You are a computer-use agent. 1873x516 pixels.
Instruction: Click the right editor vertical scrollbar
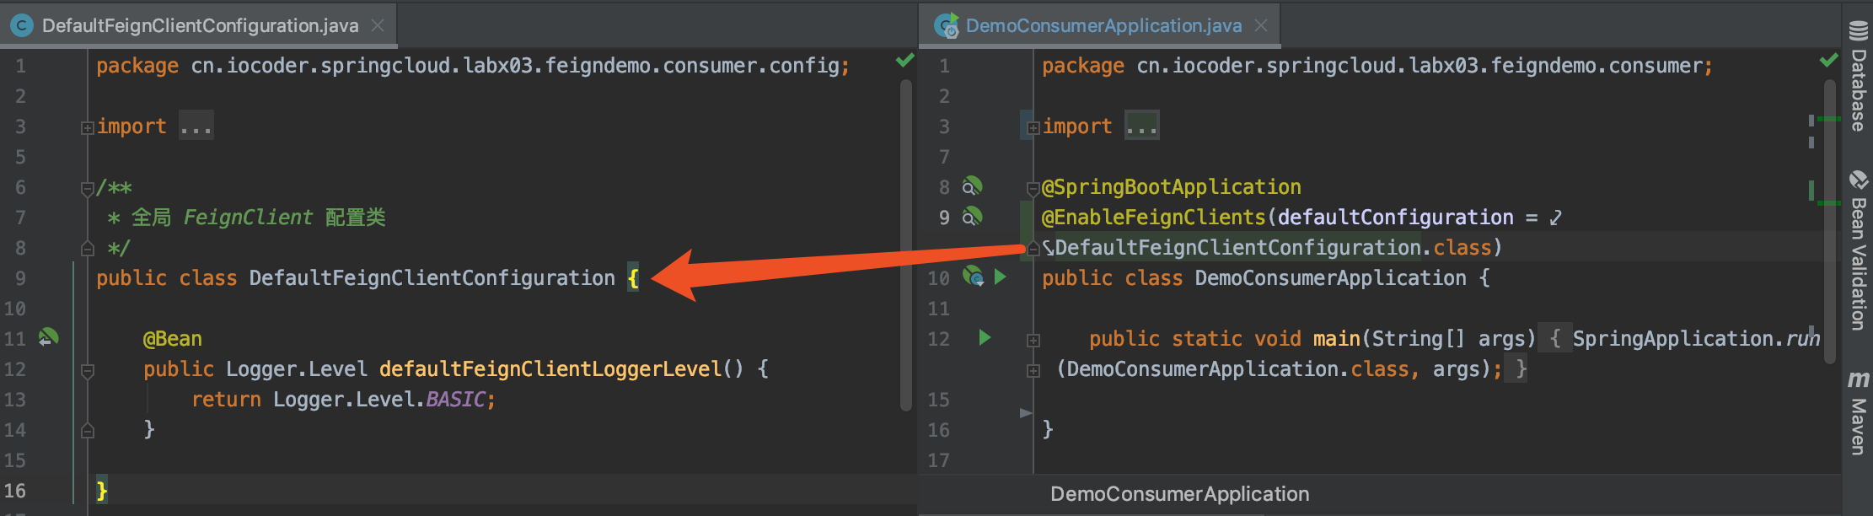point(1829,221)
